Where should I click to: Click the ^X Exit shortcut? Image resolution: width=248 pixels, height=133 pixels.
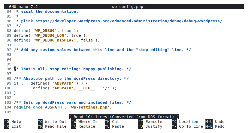click(13, 126)
